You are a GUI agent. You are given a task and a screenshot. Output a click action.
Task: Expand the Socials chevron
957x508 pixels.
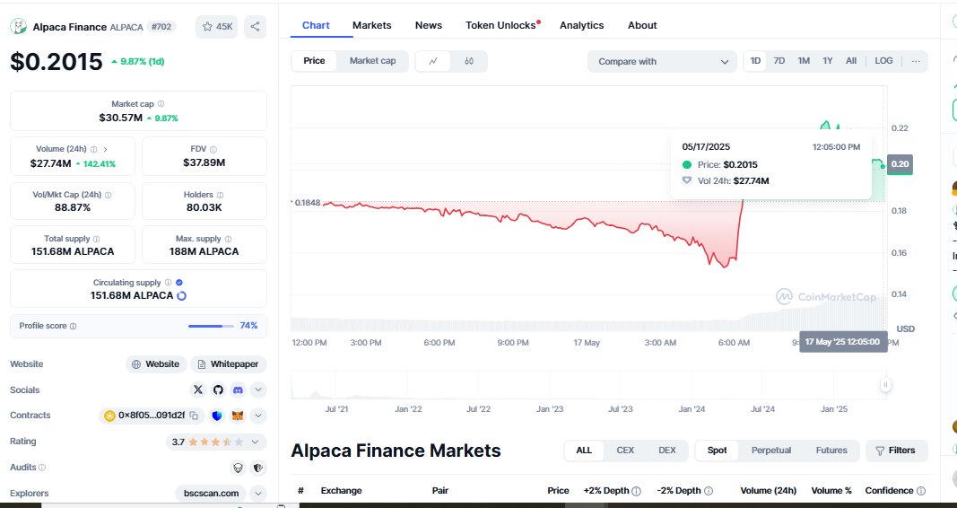click(x=258, y=390)
